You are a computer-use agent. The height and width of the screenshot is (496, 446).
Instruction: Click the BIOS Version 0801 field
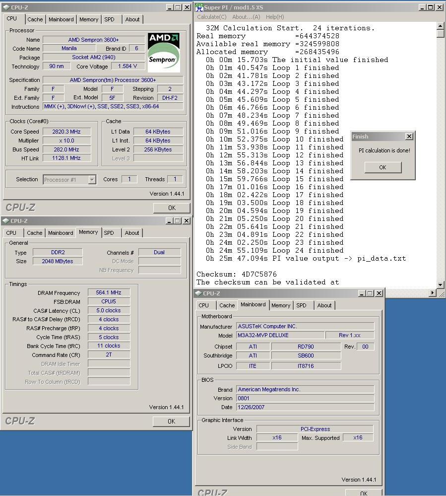coord(305,398)
